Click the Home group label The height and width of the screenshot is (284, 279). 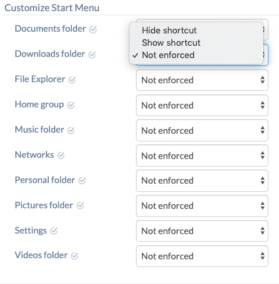pos(39,104)
